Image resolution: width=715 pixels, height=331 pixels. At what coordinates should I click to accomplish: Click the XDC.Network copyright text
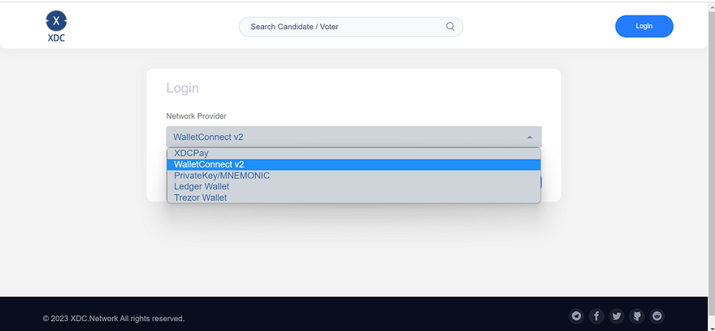tap(114, 318)
